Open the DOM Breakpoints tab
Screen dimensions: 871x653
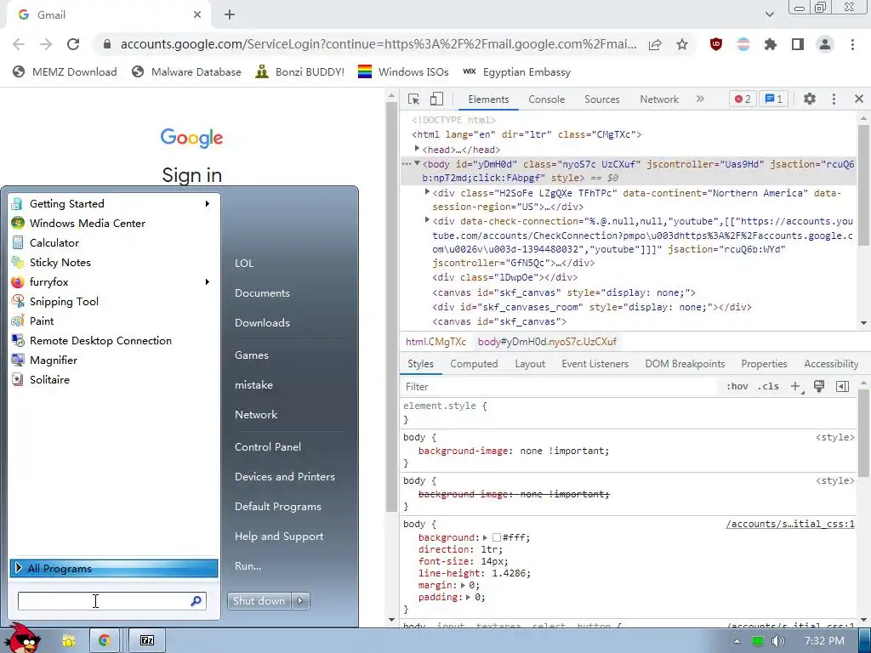685,364
